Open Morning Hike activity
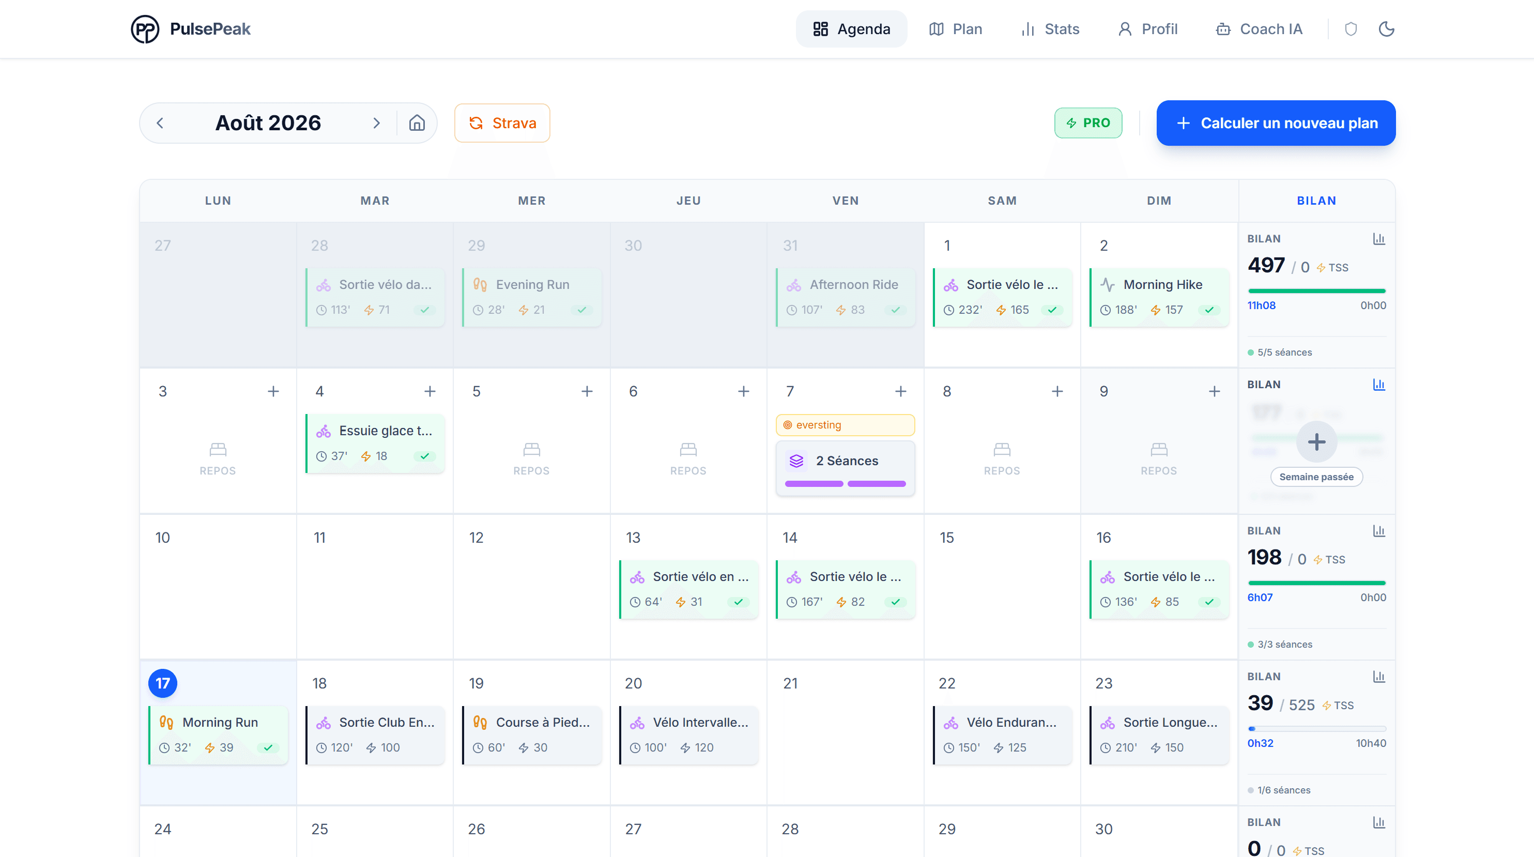 tap(1159, 297)
